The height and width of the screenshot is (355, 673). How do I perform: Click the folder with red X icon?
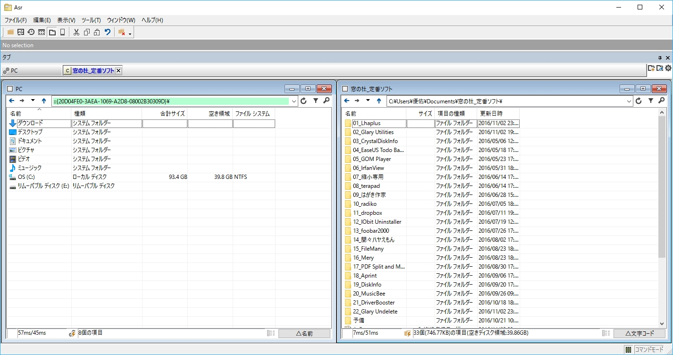click(x=122, y=32)
